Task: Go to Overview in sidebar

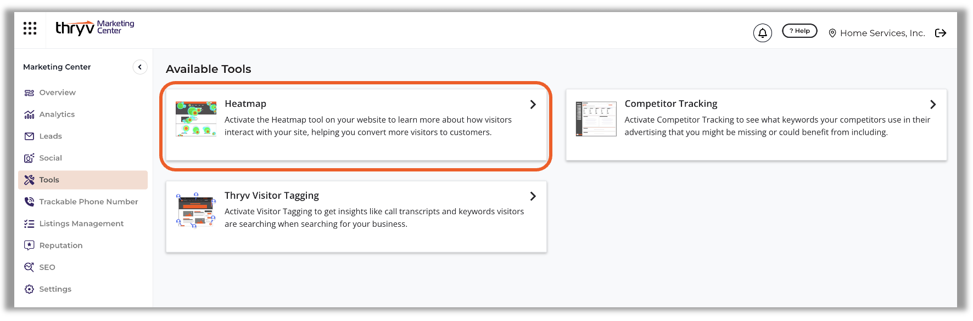Action: point(57,93)
